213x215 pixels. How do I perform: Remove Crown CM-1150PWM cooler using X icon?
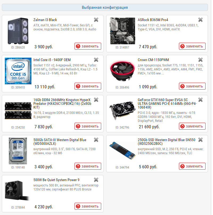[x=200, y=60]
